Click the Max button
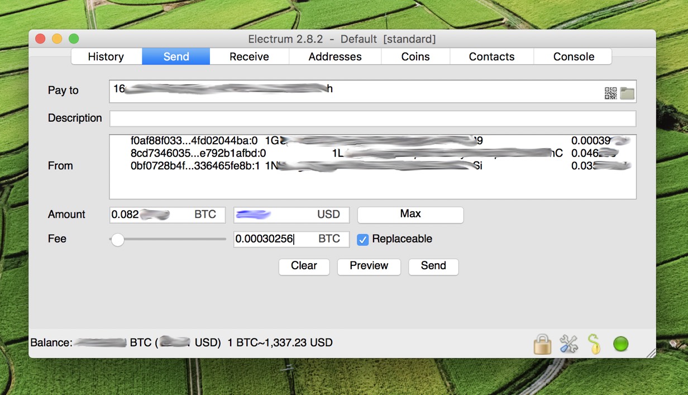This screenshot has width=688, height=395. (x=410, y=214)
